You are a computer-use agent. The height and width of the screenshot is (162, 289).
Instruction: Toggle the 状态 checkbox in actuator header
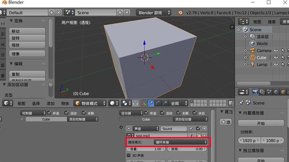[195, 113]
